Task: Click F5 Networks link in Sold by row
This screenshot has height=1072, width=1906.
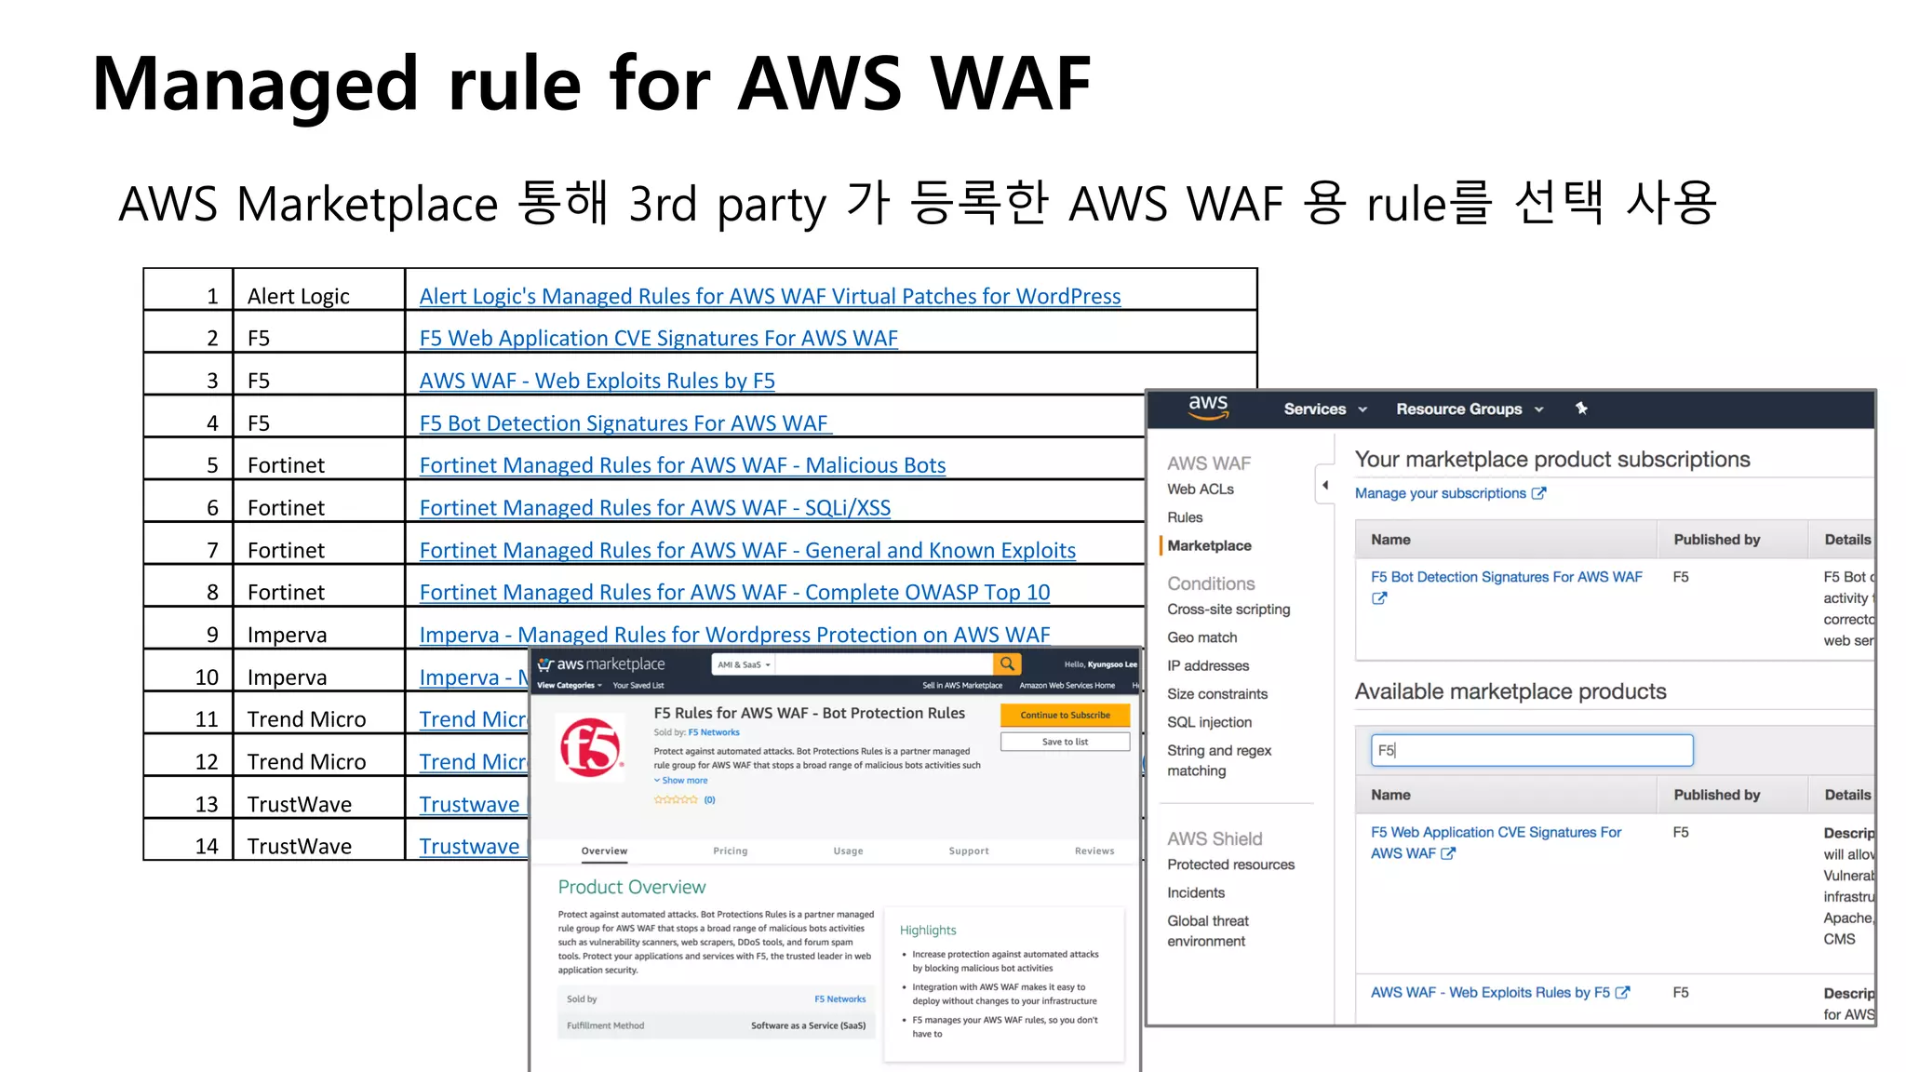Action: tap(839, 999)
